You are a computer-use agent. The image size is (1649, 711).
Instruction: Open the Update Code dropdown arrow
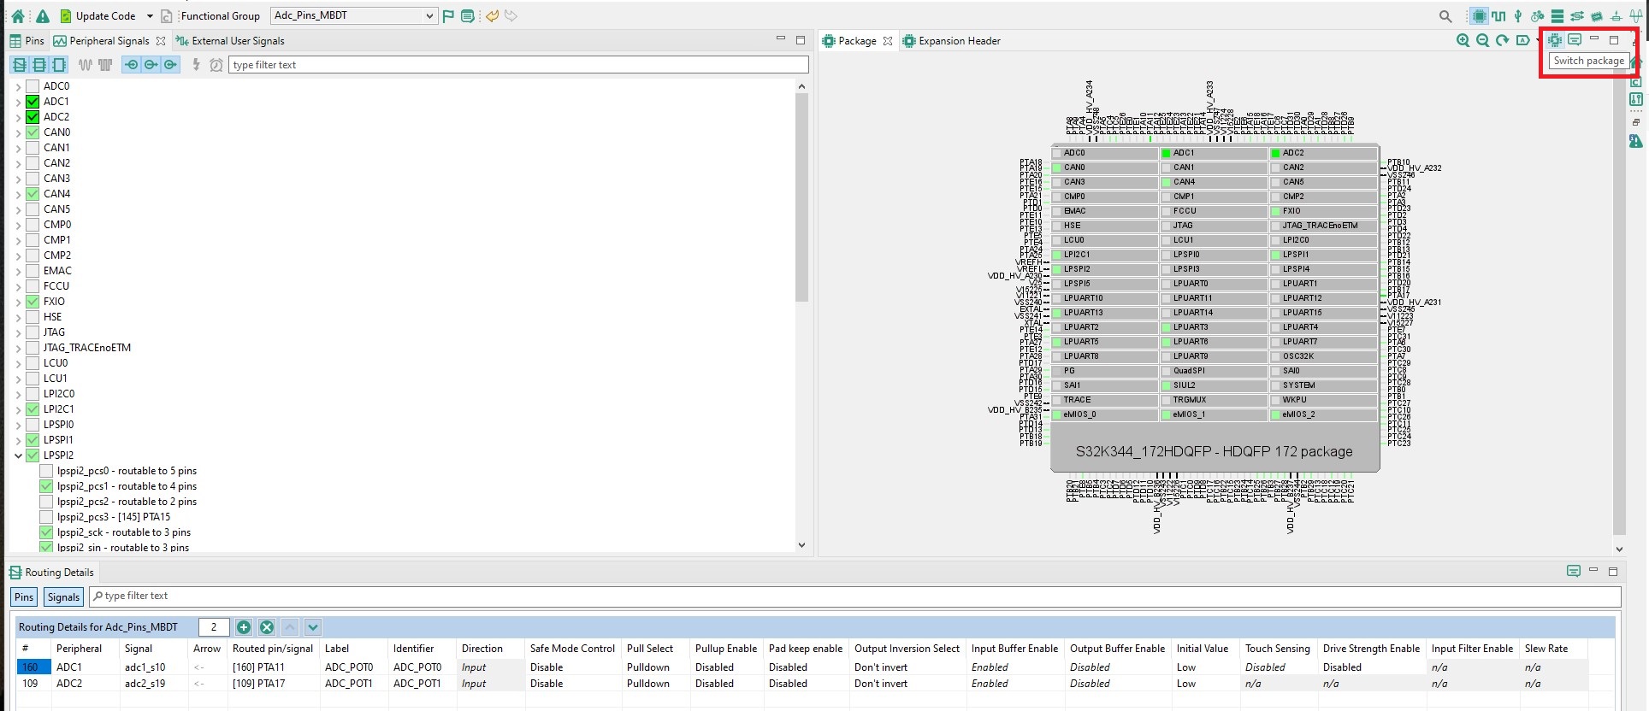[x=150, y=15]
